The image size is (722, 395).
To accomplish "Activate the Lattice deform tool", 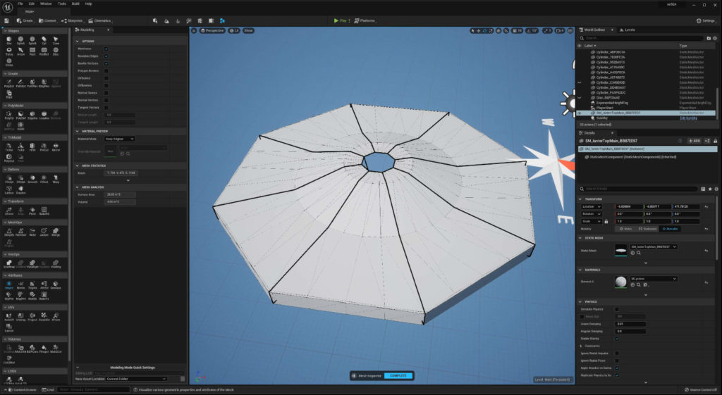I will [8, 190].
